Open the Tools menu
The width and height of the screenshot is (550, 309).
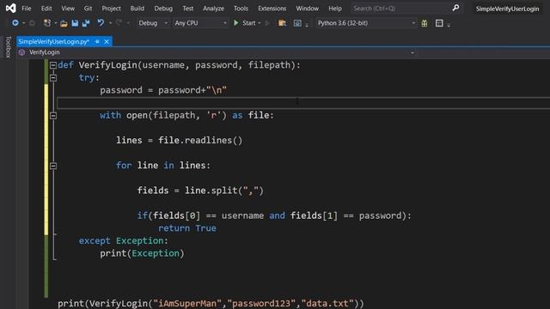pos(241,8)
